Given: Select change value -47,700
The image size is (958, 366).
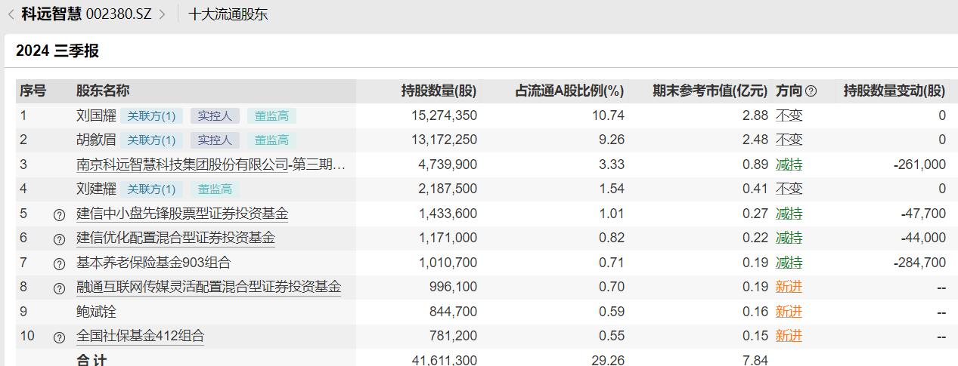Looking at the screenshot, I should 923,214.
